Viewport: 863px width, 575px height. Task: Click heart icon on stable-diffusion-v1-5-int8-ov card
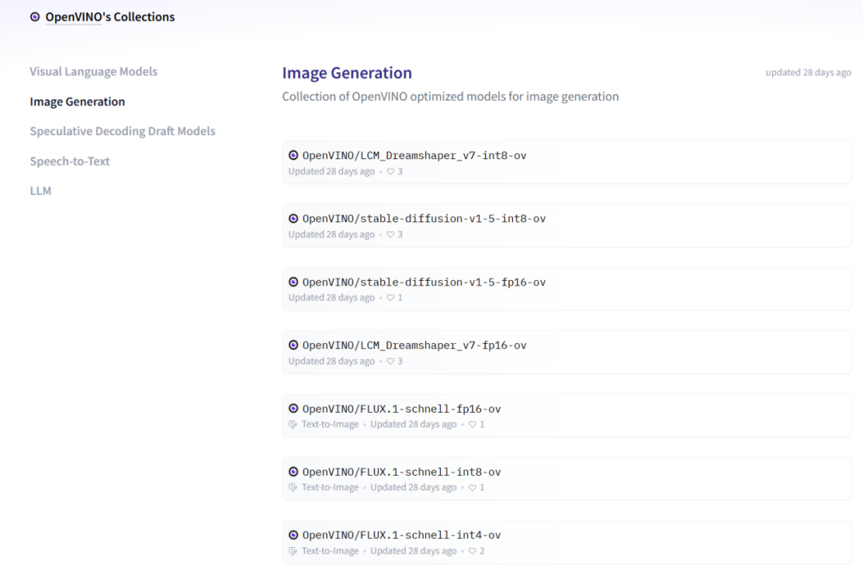click(x=390, y=234)
